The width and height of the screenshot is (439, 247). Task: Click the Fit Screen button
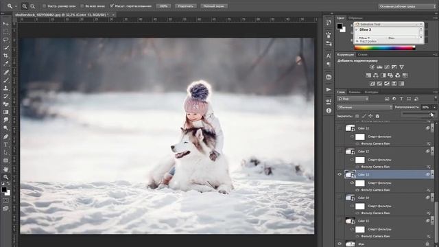[185, 6]
